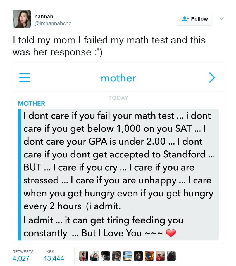
Task: View the 13,444 likes list
Action: [54, 258]
